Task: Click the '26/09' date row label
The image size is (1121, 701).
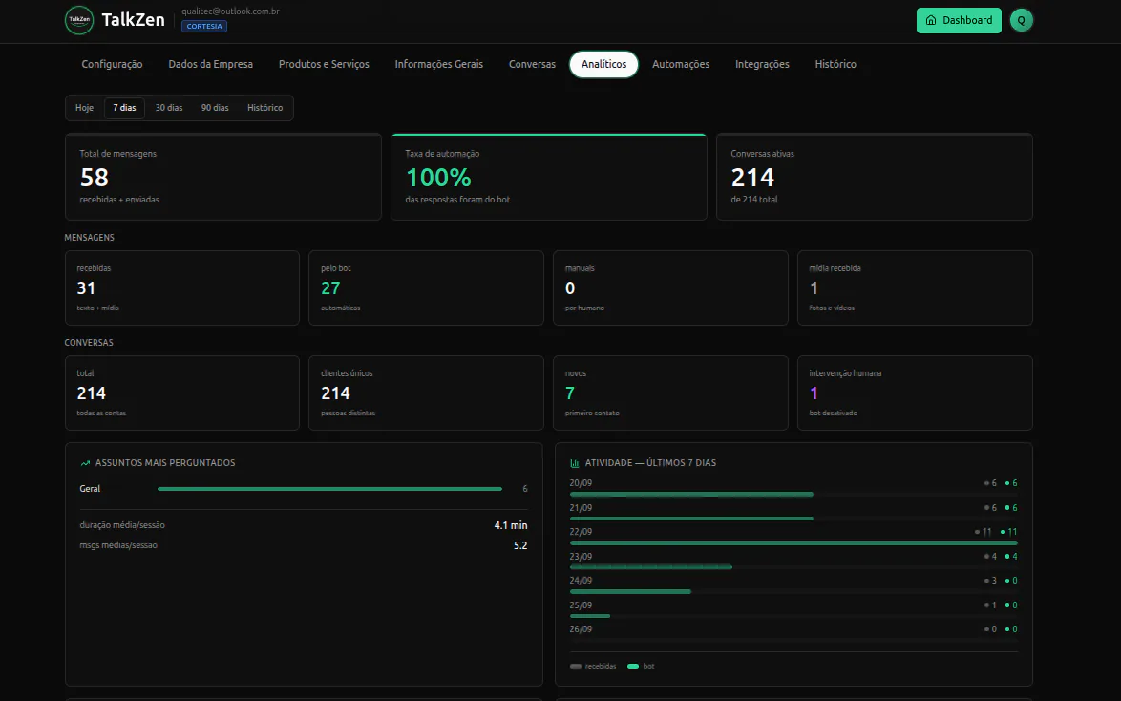Action: point(581,629)
